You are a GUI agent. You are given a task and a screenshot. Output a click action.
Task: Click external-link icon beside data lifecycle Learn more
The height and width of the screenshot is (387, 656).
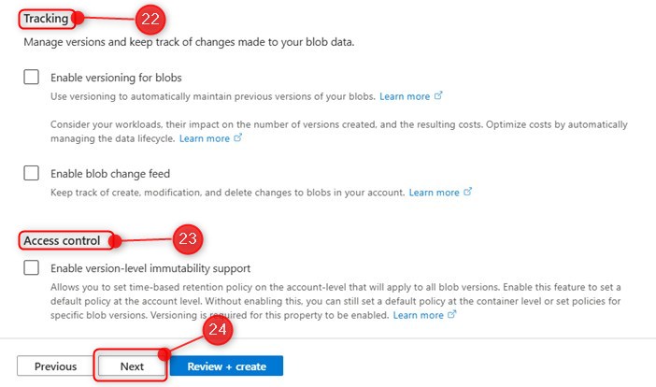(x=237, y=138)
